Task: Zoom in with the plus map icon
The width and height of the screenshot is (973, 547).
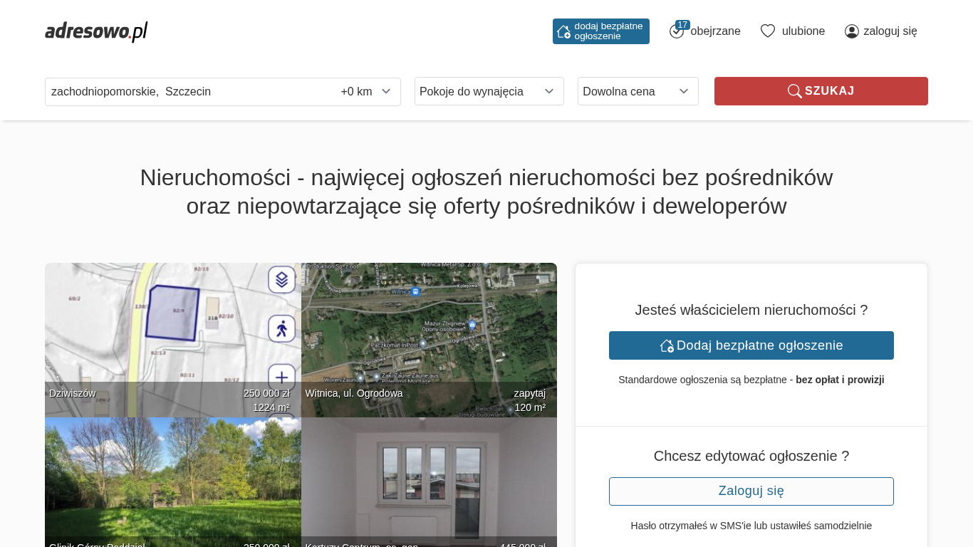Action: [281, 377]
